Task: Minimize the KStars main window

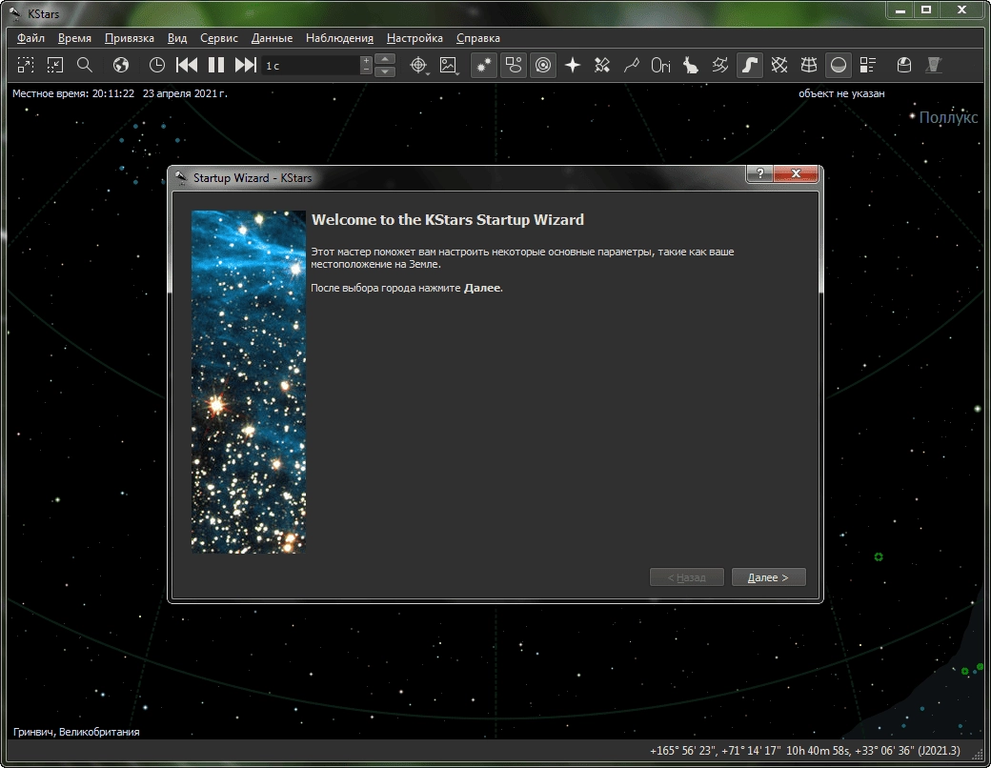Action: click(900, 10)
